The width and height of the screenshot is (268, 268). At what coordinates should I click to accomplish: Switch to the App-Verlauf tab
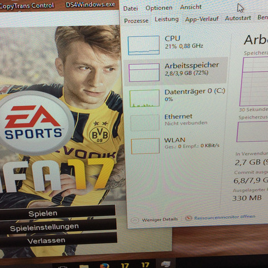202,19
